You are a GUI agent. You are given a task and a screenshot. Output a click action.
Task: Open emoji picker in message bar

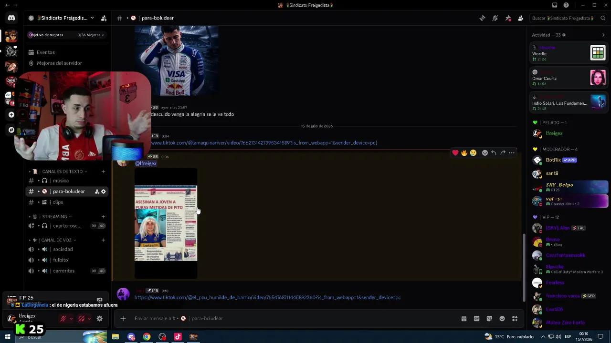(502, 318)
